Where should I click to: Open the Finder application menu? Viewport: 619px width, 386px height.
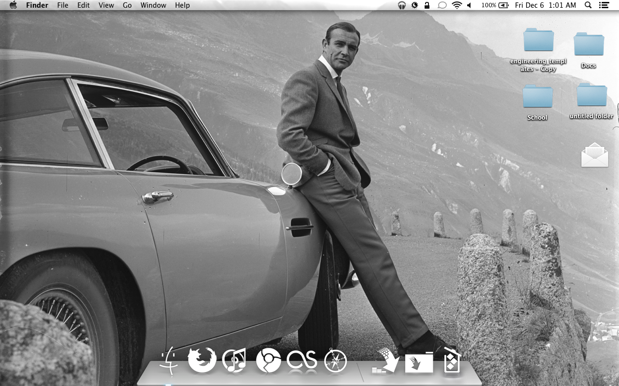[37, 5]
